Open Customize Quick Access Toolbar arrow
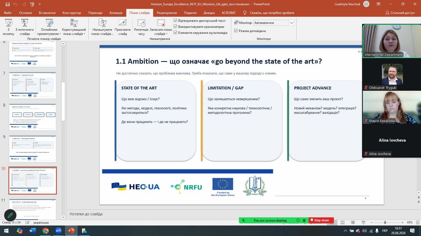The width and height of the screenshot is (421, 236). click(x=39, y=4)
